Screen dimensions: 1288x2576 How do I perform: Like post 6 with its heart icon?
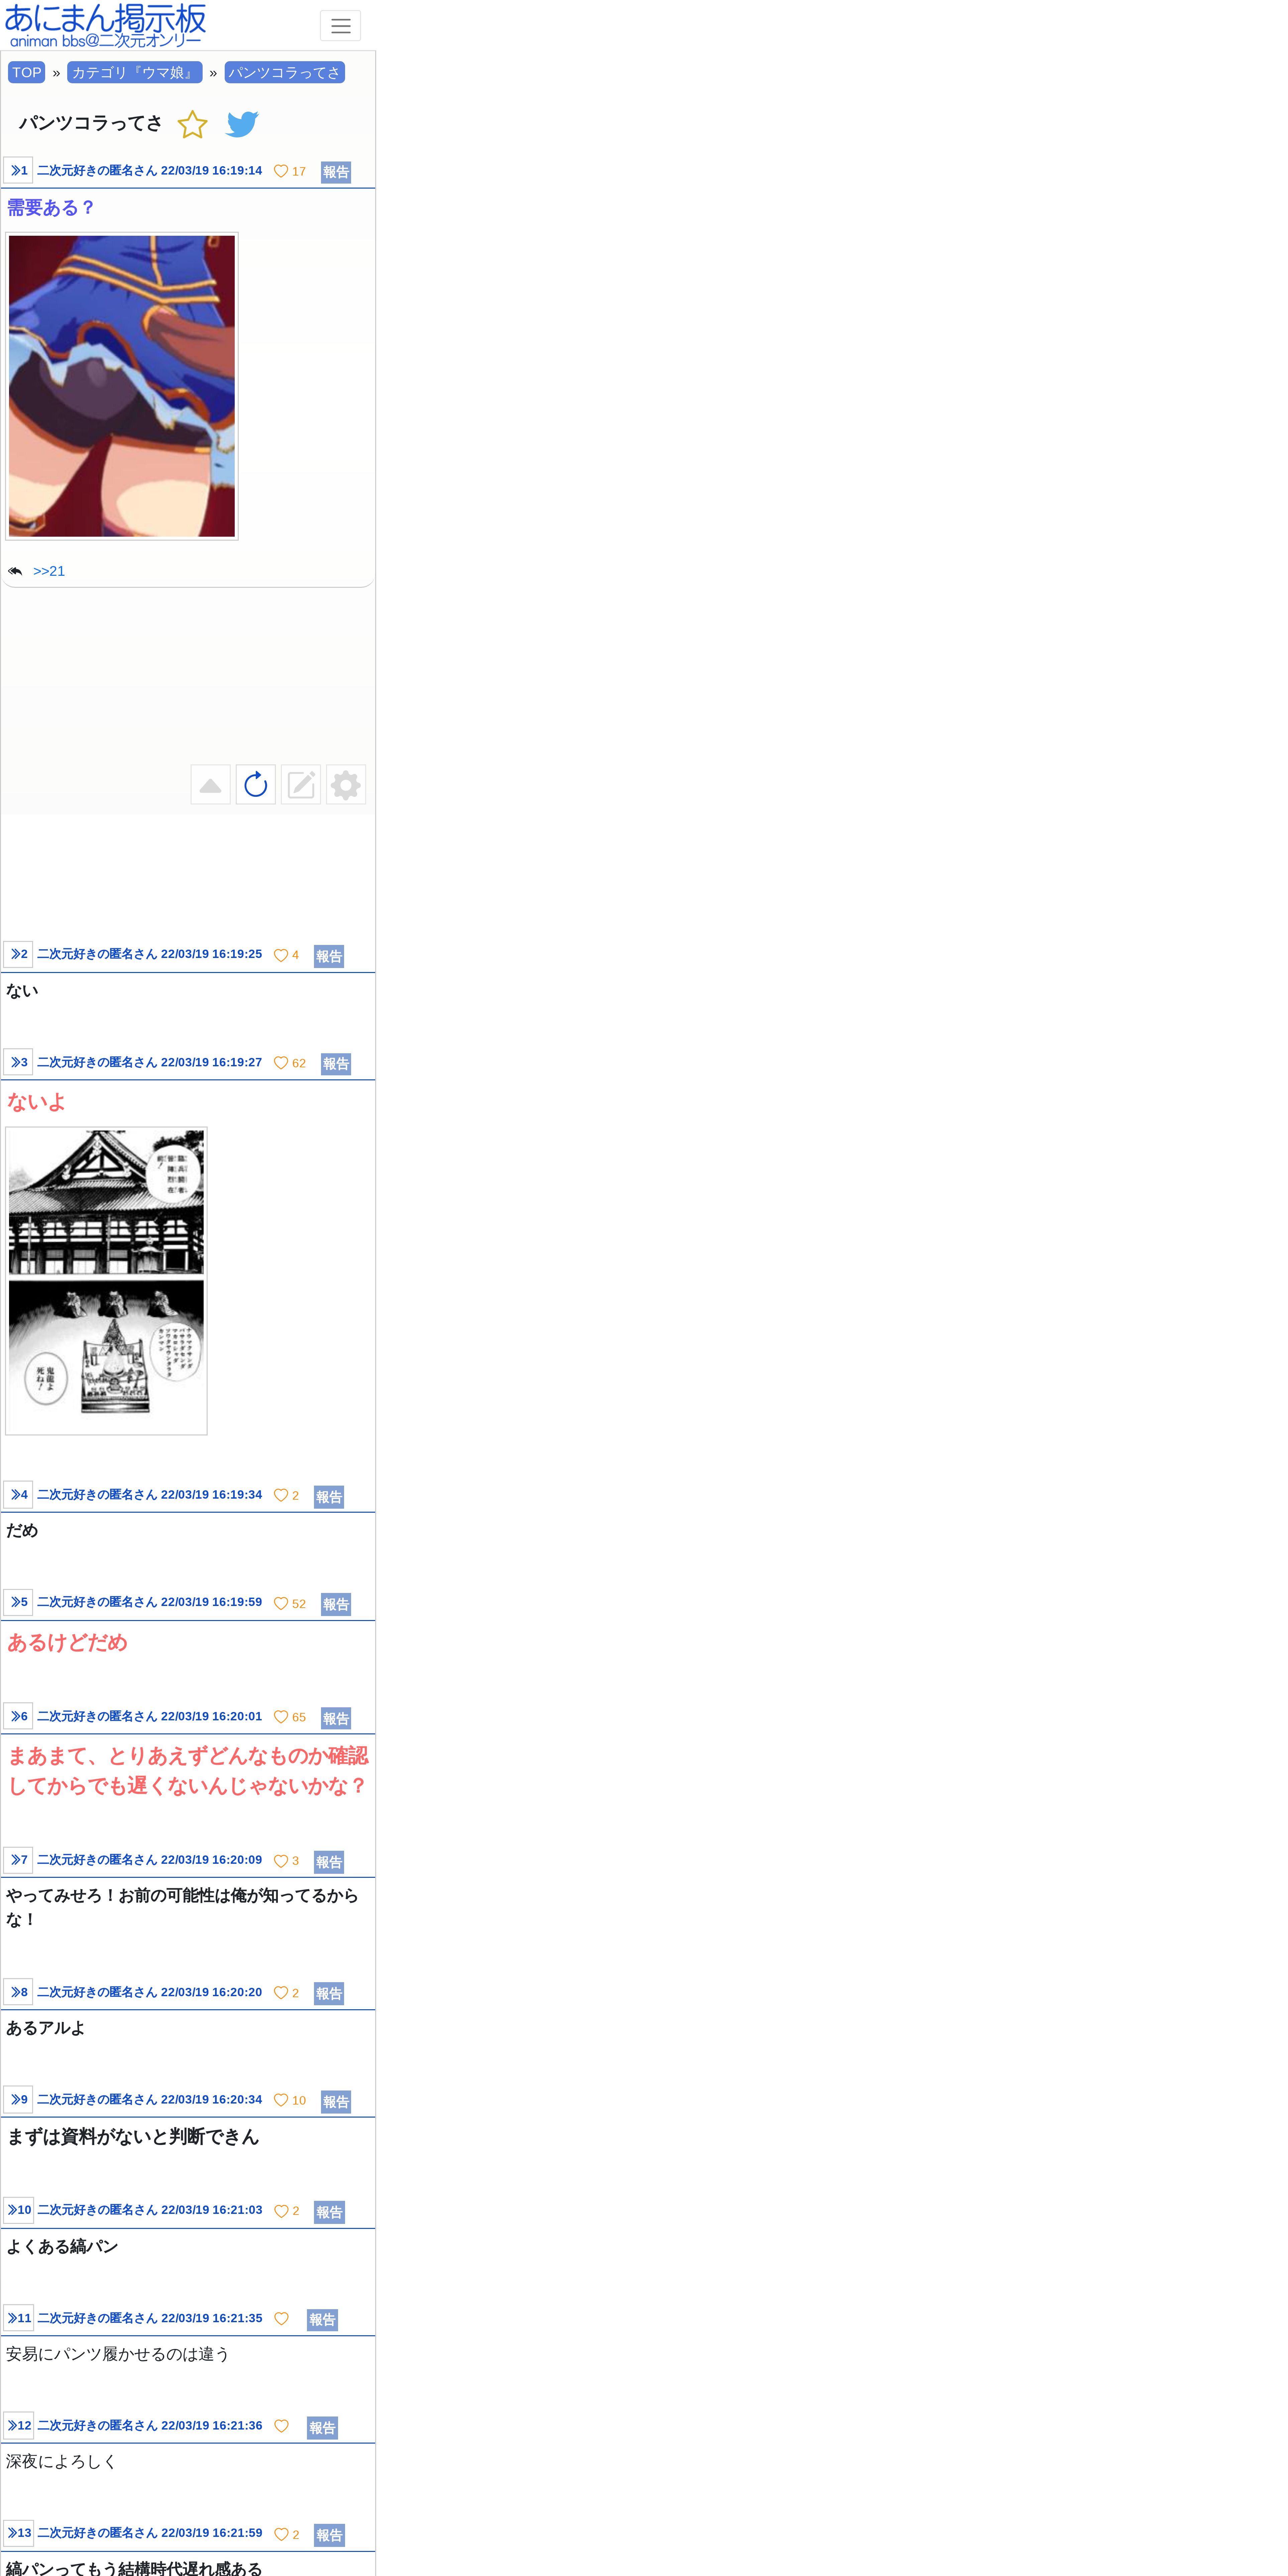(x=281, y=1717)
